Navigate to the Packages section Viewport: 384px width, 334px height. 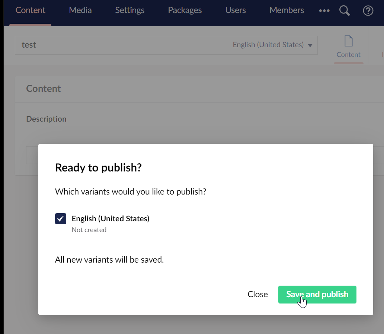185,10
